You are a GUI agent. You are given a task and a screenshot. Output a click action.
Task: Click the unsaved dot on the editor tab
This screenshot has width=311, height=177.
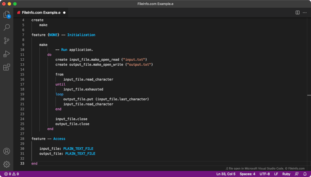(64, 13)
